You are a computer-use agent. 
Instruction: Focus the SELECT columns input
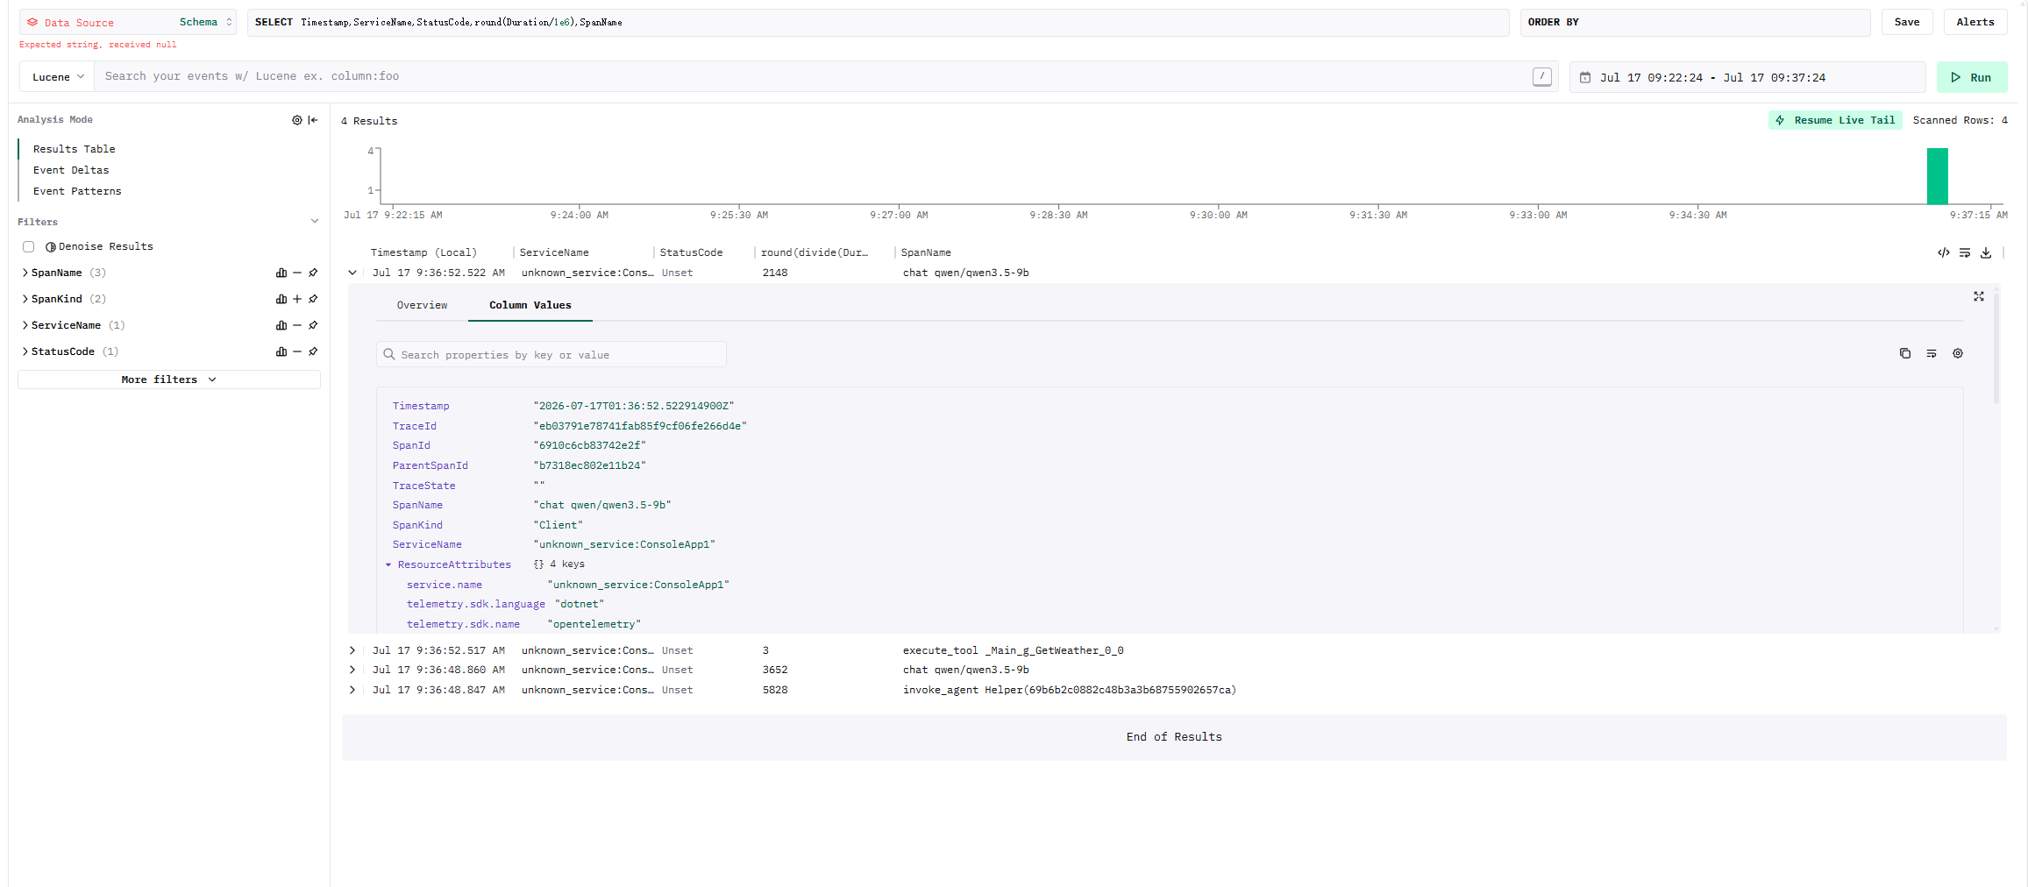click(x=879, y=23)
